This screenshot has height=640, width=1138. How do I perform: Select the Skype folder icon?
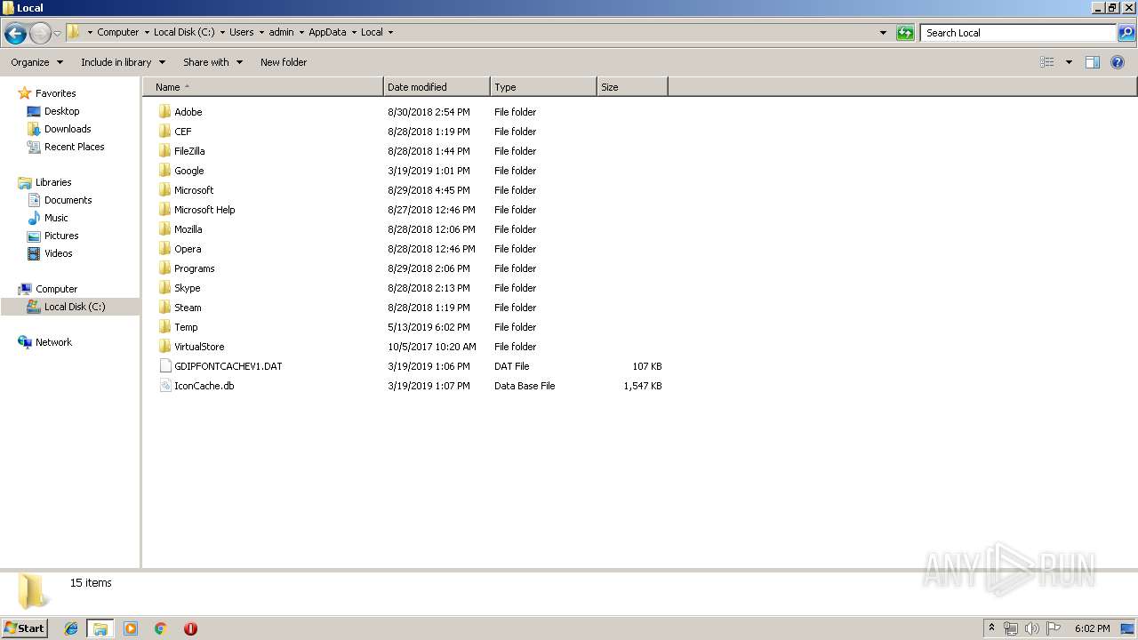click(164, 288)
